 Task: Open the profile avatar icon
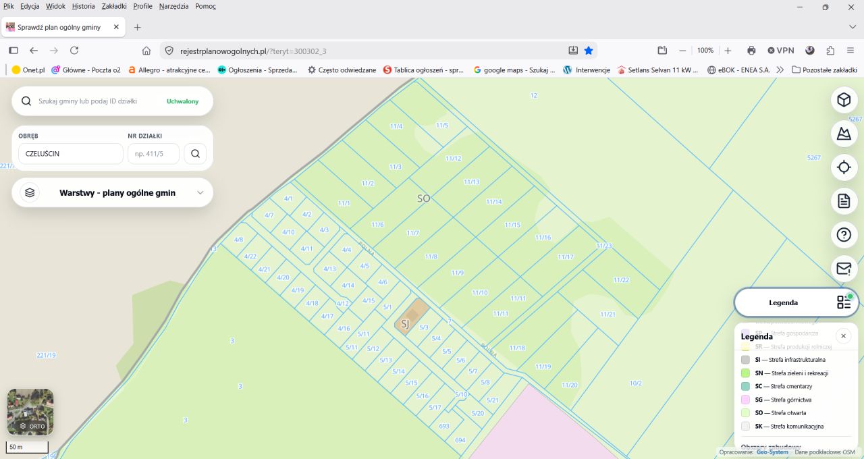pyautogui.click(x=810, y=51)
